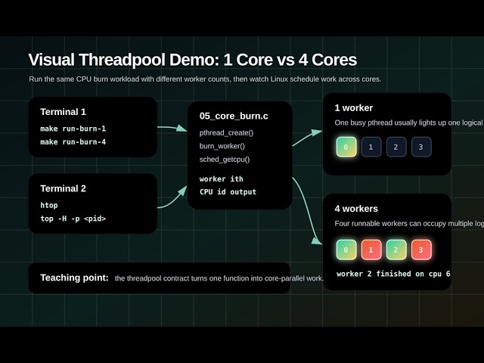Viewport: 484px width, 363px height.
Task: Click the Terminal 2 heading
Action: pyautogui.click(x=63, y=188)
